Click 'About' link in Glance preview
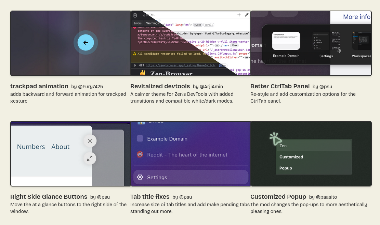Viewport: 380px width, 225px height. [x=60, y=147]
